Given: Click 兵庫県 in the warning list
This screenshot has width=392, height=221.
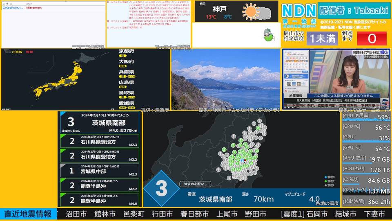Looking at the screenshot, I should (127, 72).
